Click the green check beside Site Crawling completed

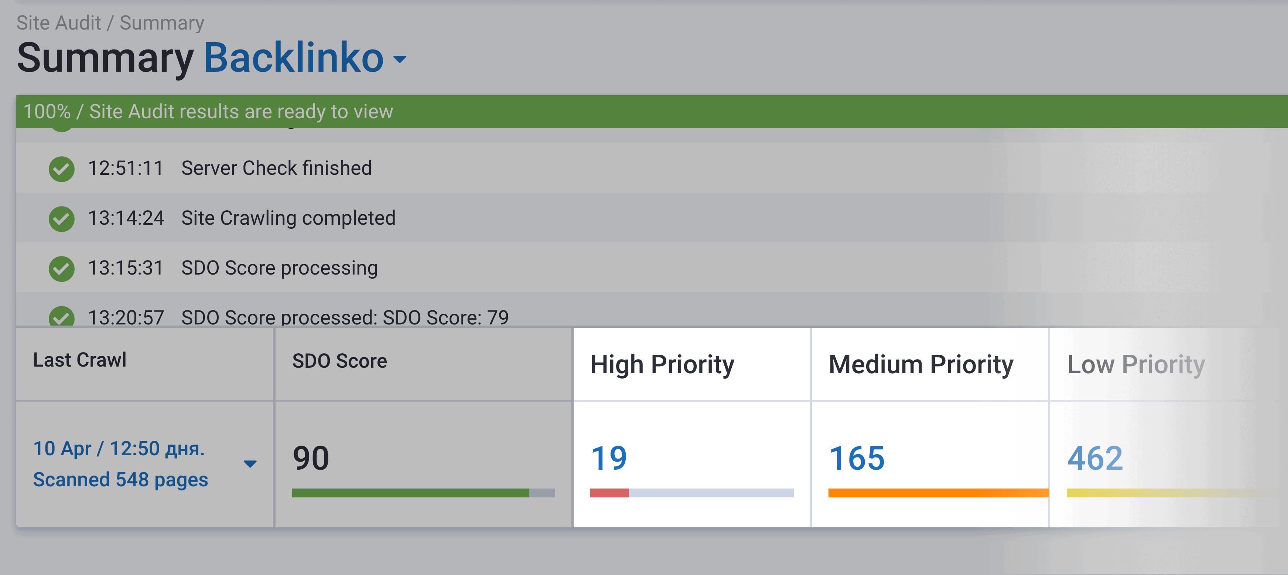point(61,219)
